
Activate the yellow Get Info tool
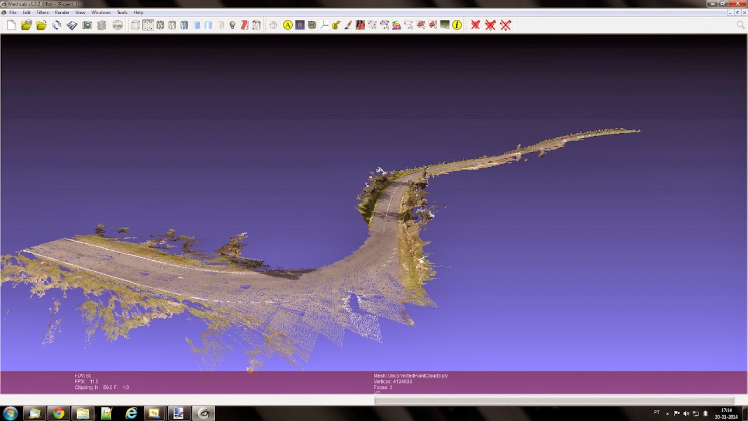pos(457,25)
